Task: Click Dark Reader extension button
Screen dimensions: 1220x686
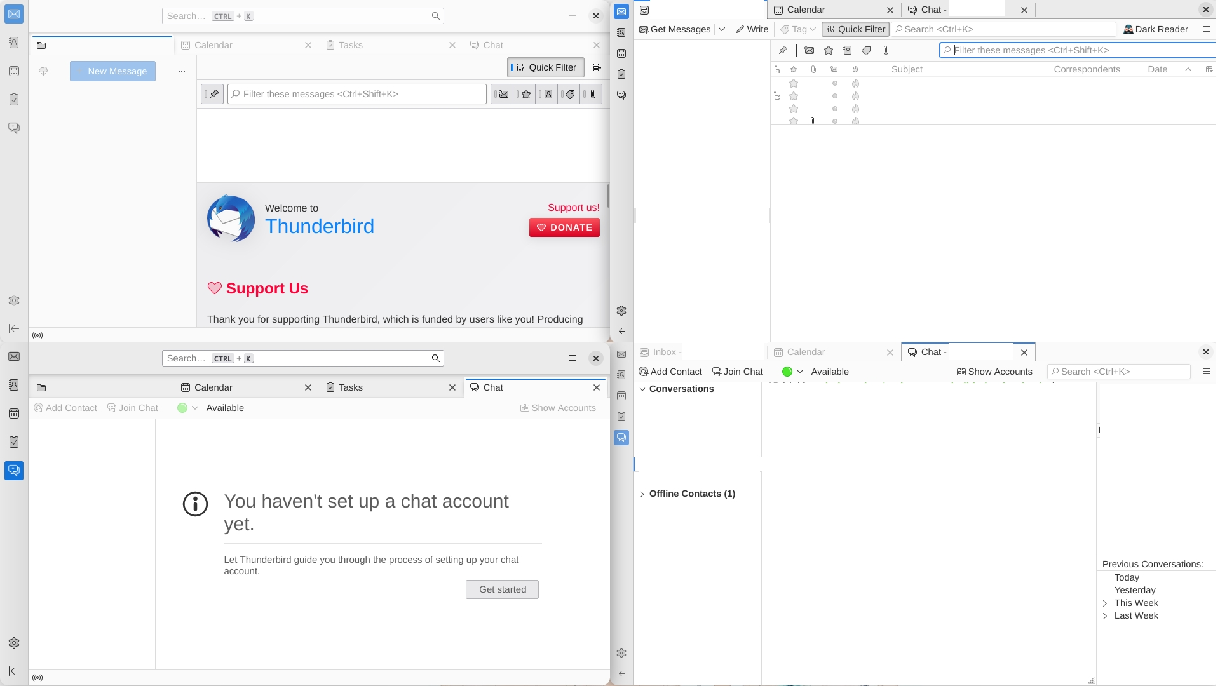Action: click(1156, 29)
